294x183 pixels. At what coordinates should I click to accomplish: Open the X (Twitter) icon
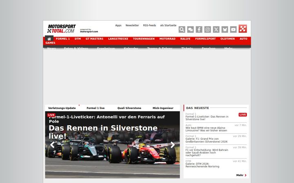coord(216,30)
